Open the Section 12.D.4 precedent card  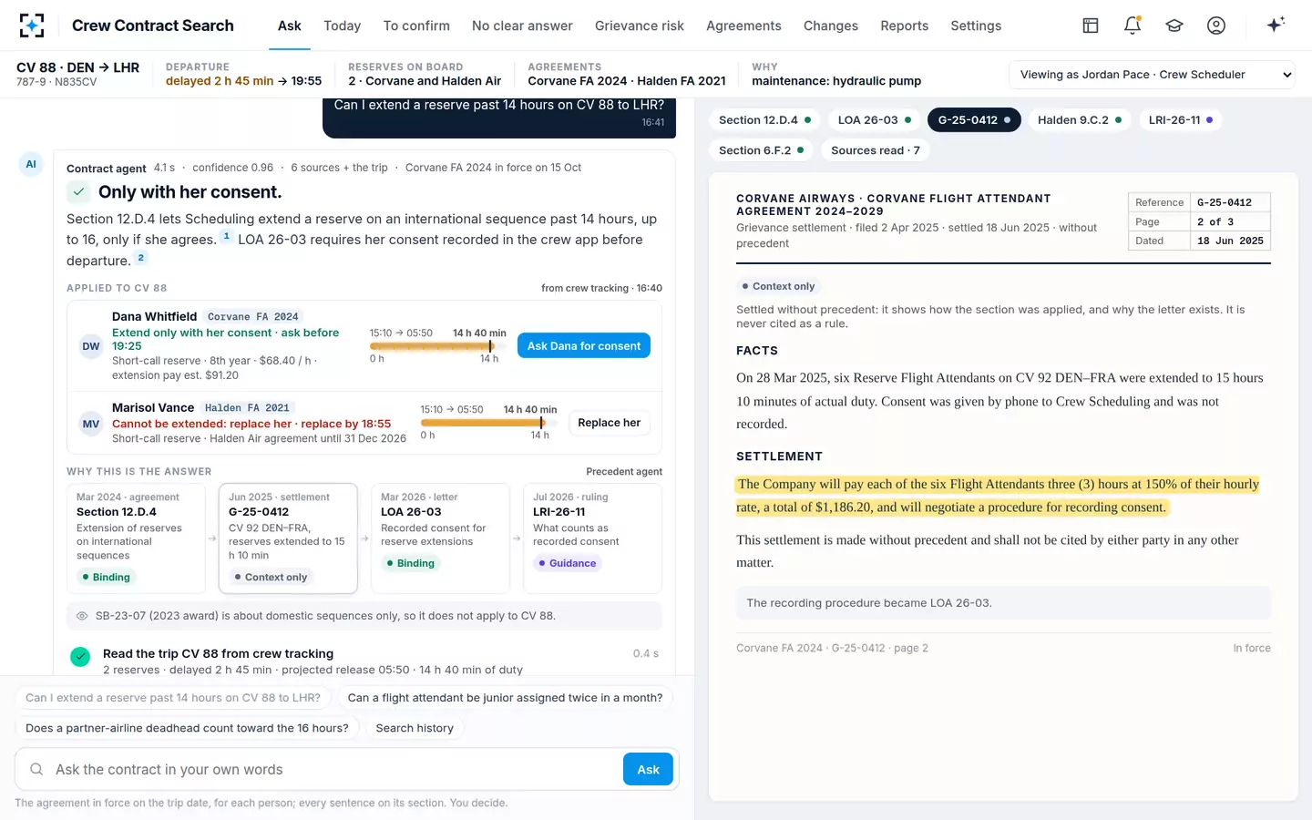point(136,538)
